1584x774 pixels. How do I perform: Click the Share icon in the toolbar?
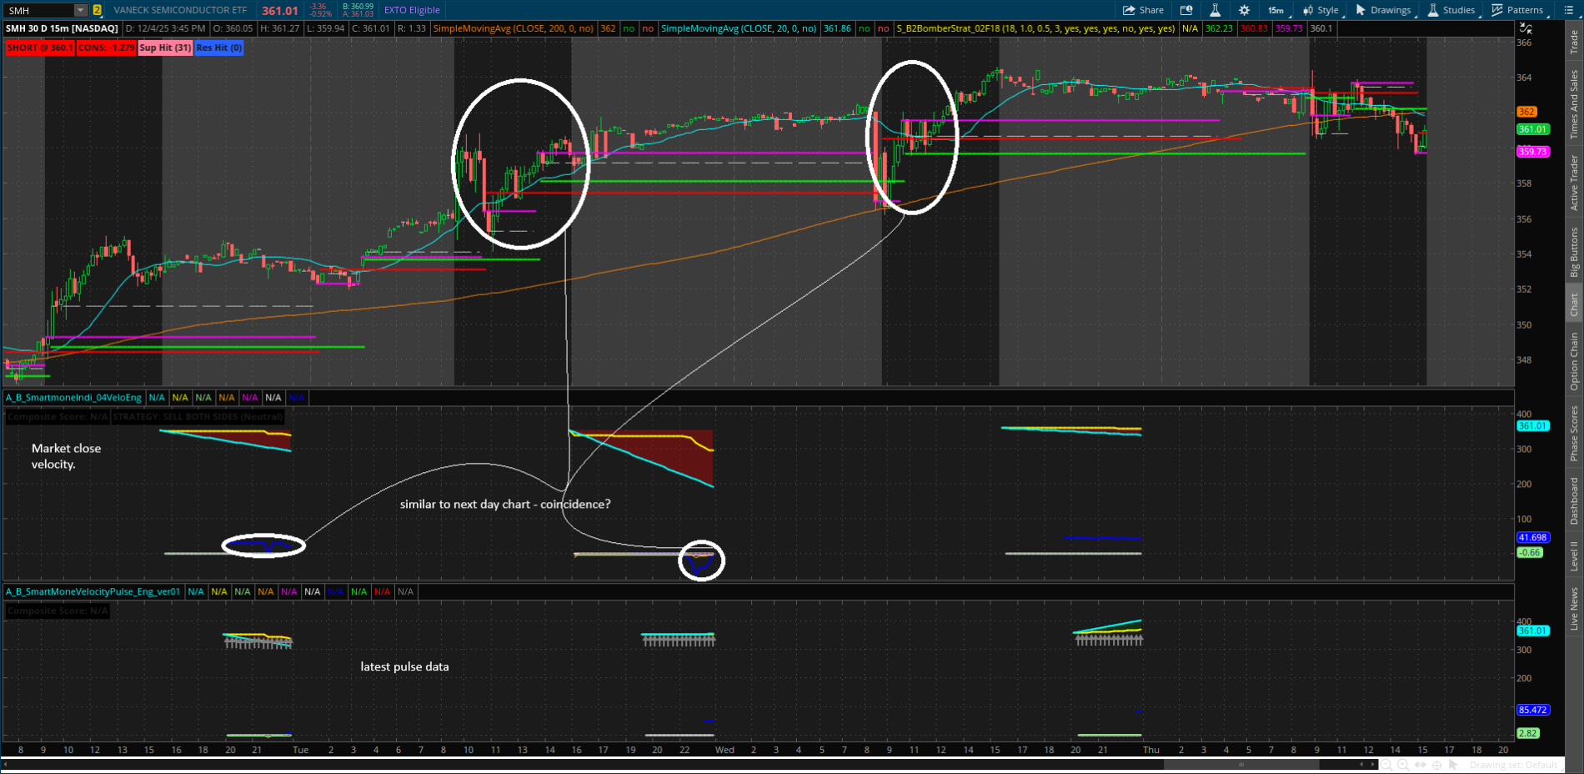[x=1142, y=10]
